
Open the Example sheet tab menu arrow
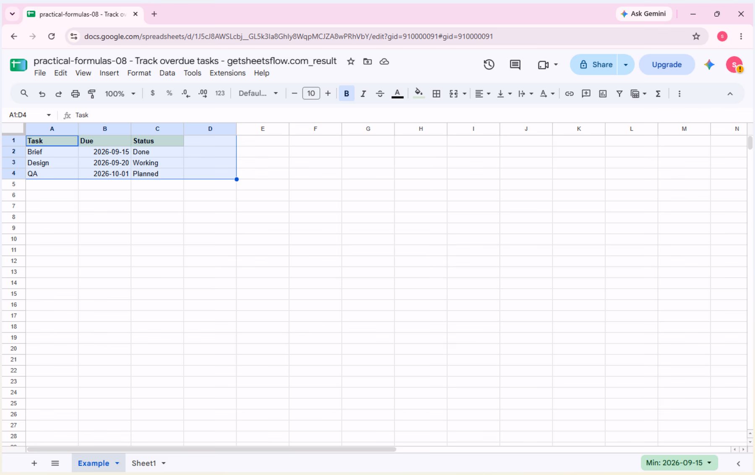pyautogui.click(x=117, y=463)
